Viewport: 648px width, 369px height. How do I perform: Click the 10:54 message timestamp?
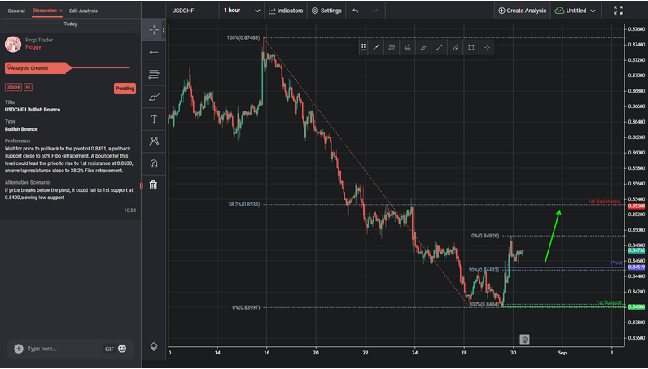point(129,211)
